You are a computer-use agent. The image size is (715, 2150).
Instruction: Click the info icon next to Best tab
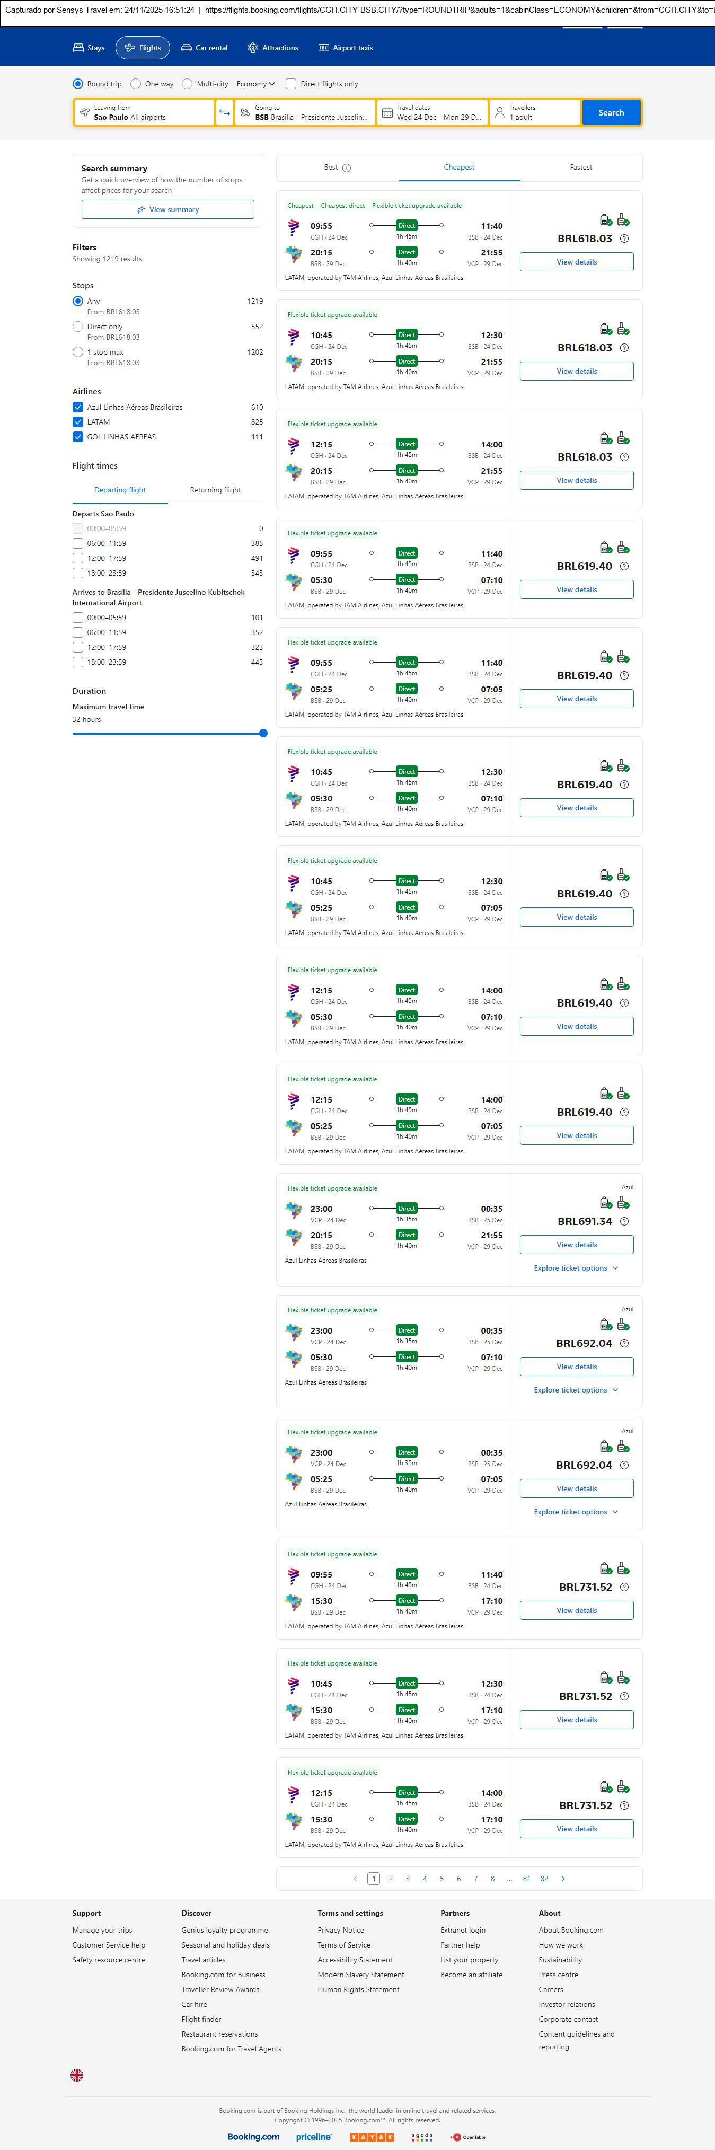click(347, 168)
